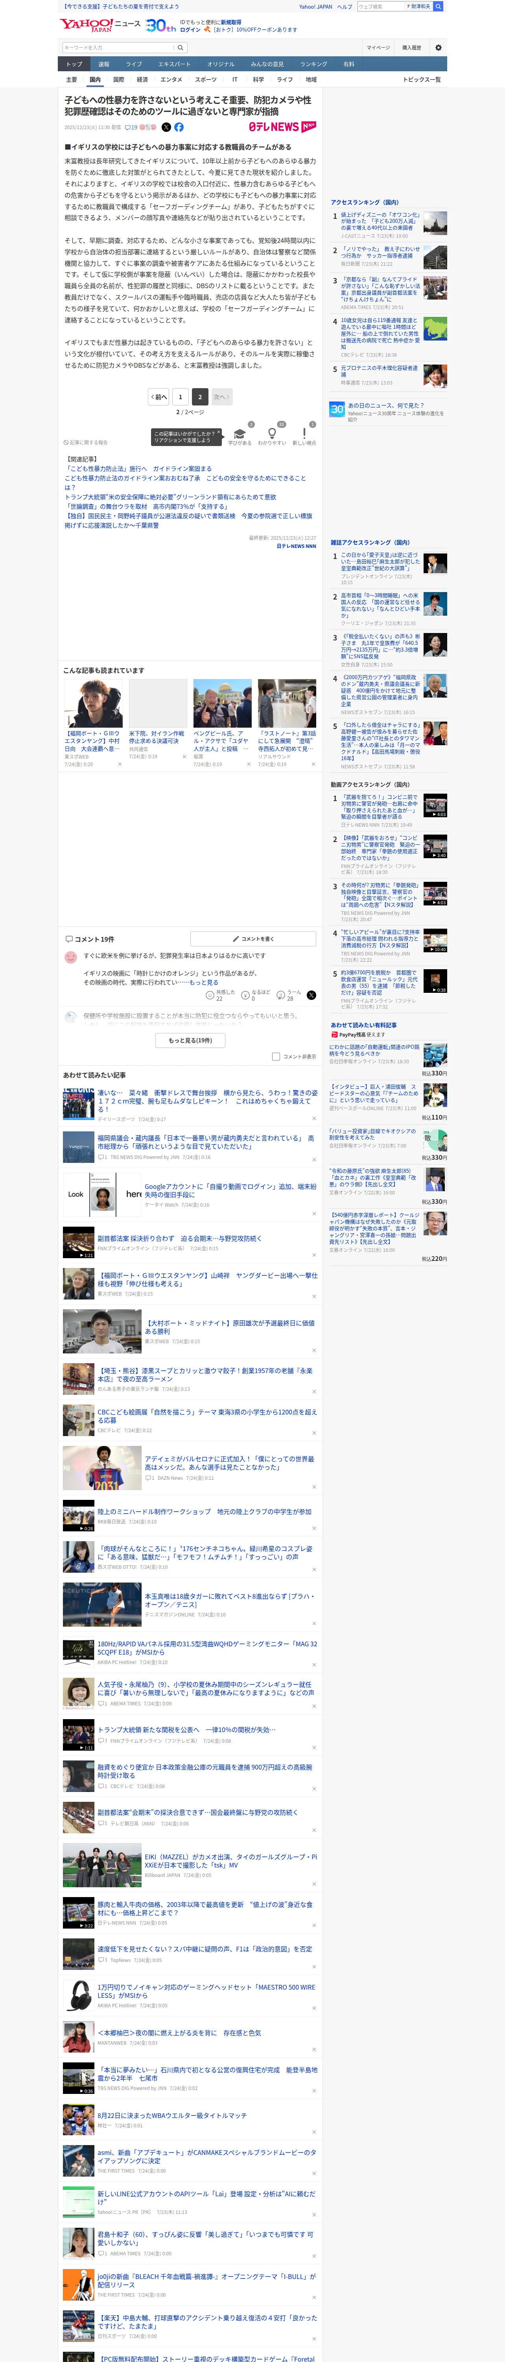Click the コメントを書く button
This screenshot has width=505, height=2362.
point(253,939)
